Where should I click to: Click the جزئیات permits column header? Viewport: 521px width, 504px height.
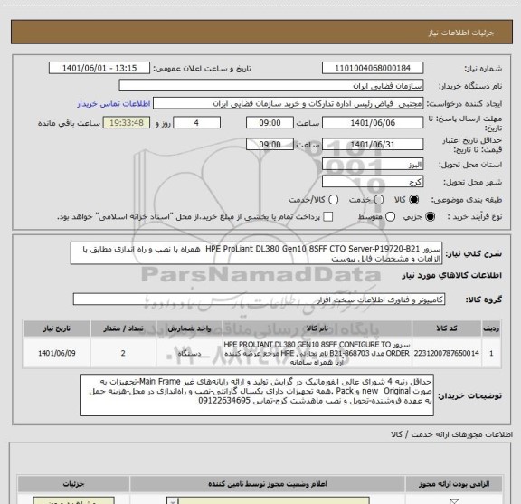[74, 484]
